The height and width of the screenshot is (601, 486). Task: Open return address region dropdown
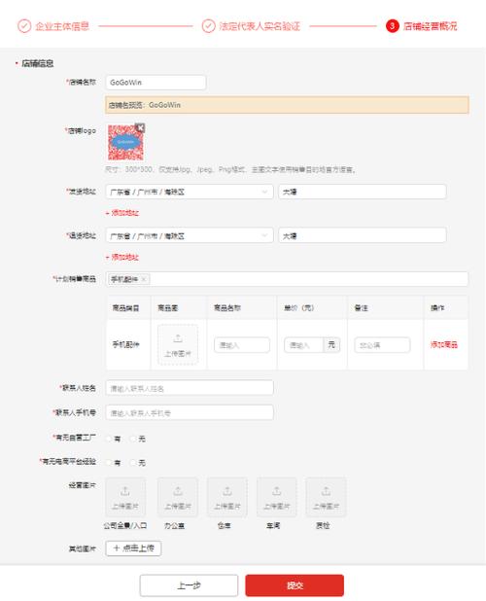click(x=190, y=235)
